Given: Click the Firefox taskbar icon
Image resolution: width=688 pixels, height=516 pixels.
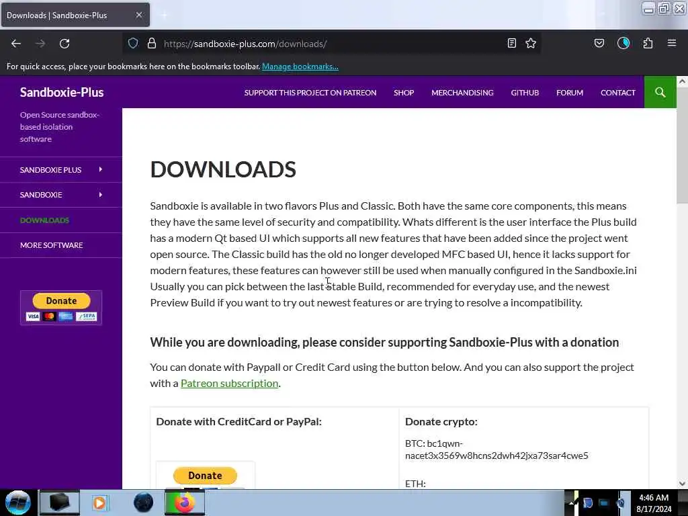Looking at the screenshot, I should pyautogui.click(x=185, y=503).
